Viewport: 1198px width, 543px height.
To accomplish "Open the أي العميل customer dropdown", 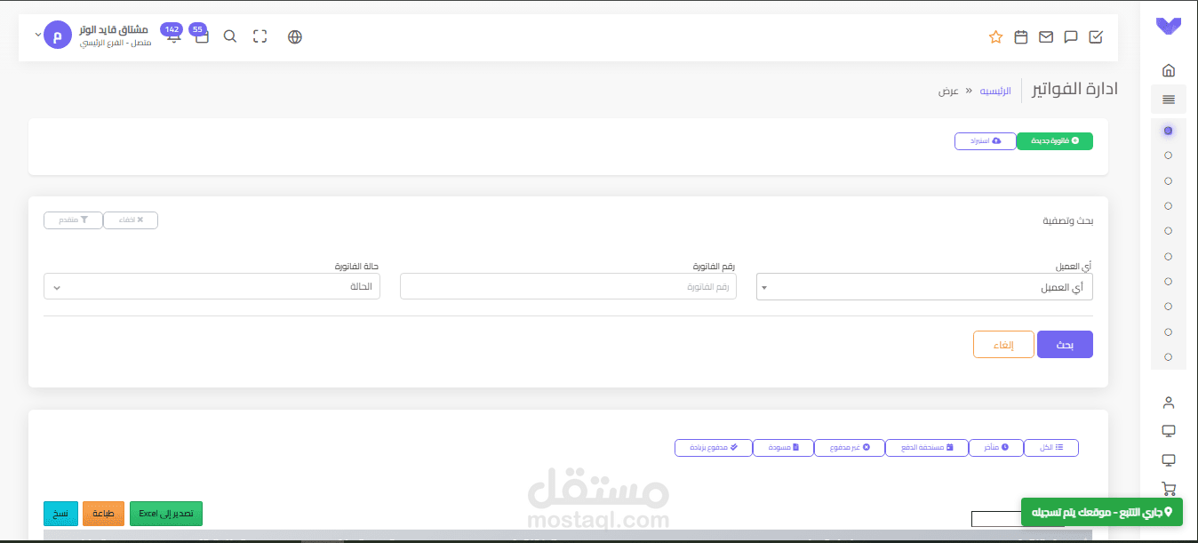I will tap(924, 287).
